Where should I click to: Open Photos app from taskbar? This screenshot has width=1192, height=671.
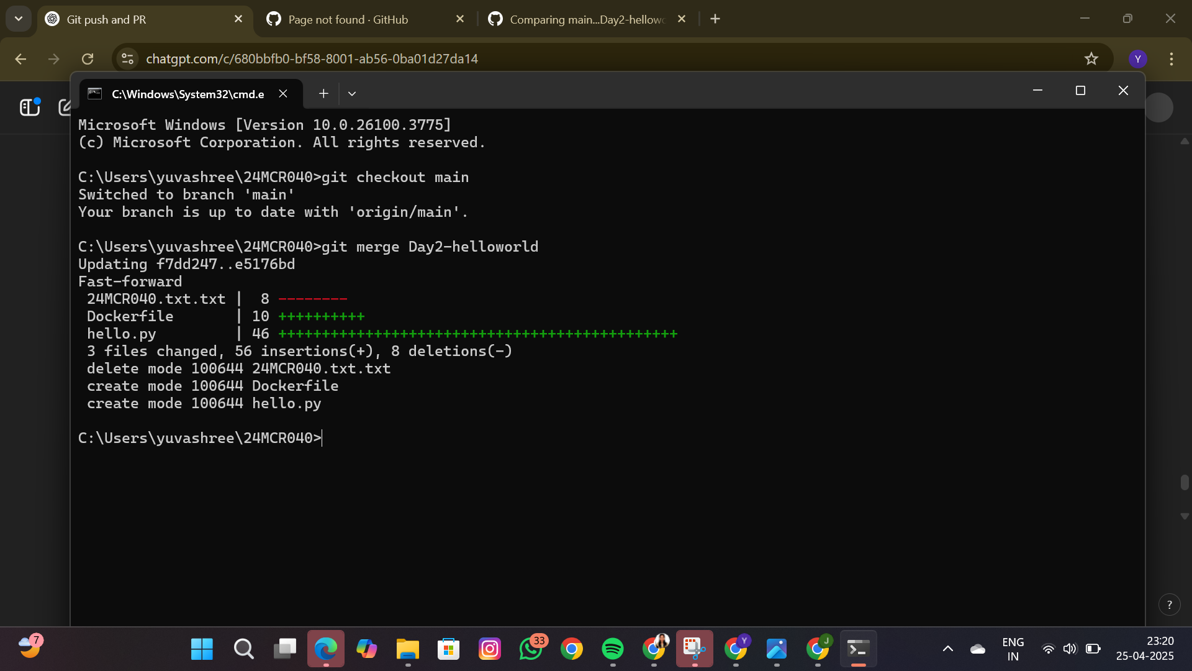(777, 649)
